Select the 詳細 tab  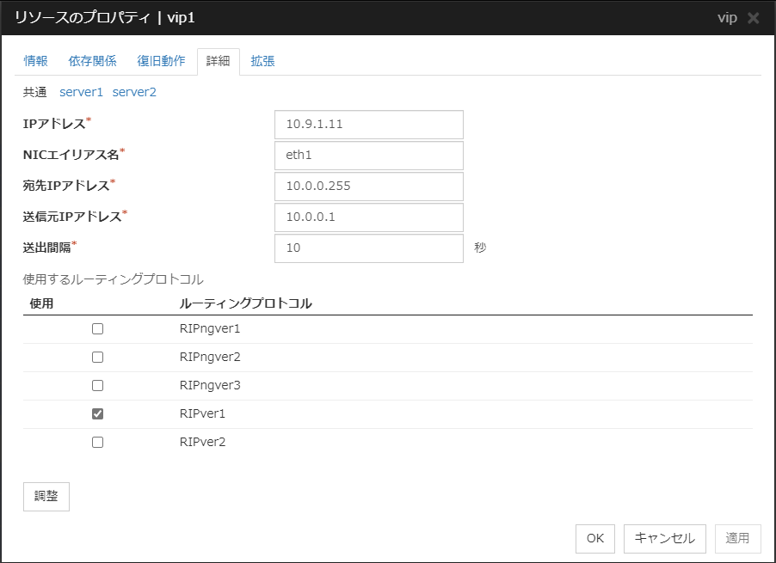[218, 61]
